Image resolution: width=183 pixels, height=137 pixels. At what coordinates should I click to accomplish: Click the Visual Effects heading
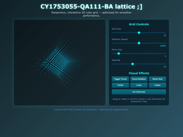click(139, 73)
